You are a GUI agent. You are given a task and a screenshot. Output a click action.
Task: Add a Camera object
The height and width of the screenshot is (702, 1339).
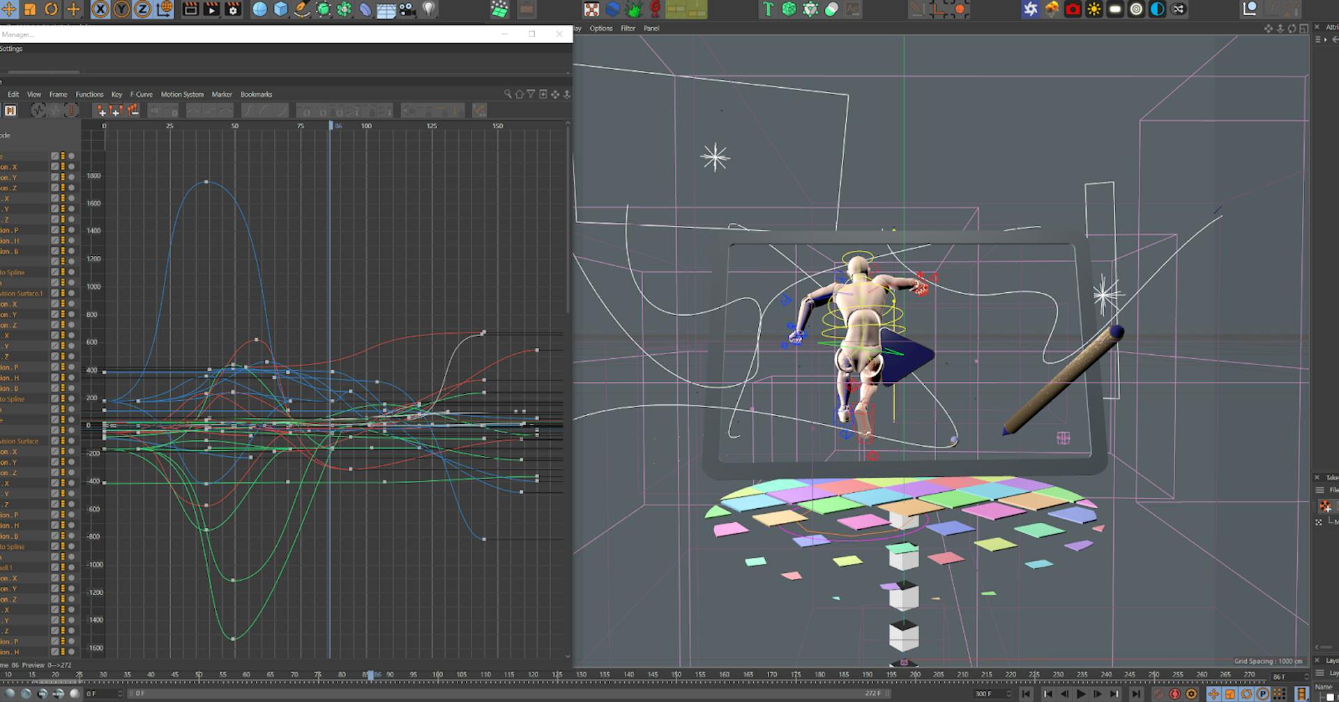(x=408, y=9)
